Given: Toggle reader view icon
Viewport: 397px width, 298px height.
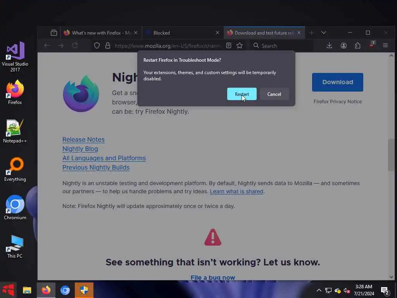Looking at the screenshot, I should tap(229, 46).
